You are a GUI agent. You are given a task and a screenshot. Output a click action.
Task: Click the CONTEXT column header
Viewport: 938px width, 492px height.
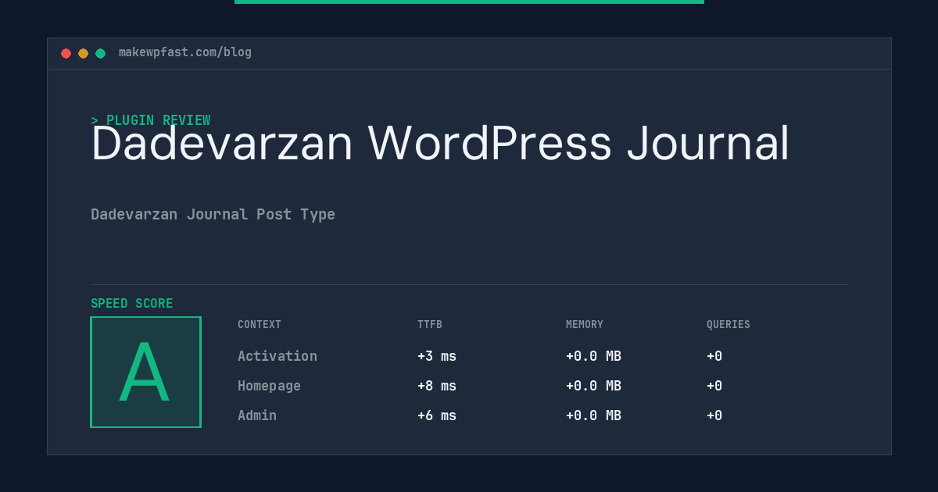[x=260, y=325]
